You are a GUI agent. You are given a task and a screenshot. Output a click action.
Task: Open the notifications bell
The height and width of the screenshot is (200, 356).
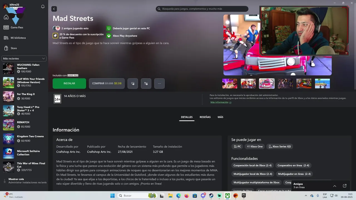point(43,7)
